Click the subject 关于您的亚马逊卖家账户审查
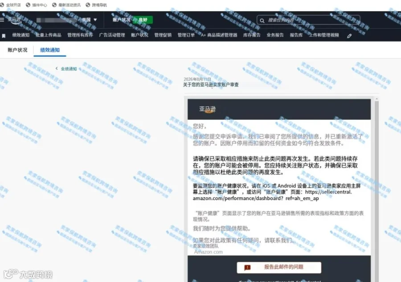Viewport: 401px width, 282px height. [x=211, y=85]
